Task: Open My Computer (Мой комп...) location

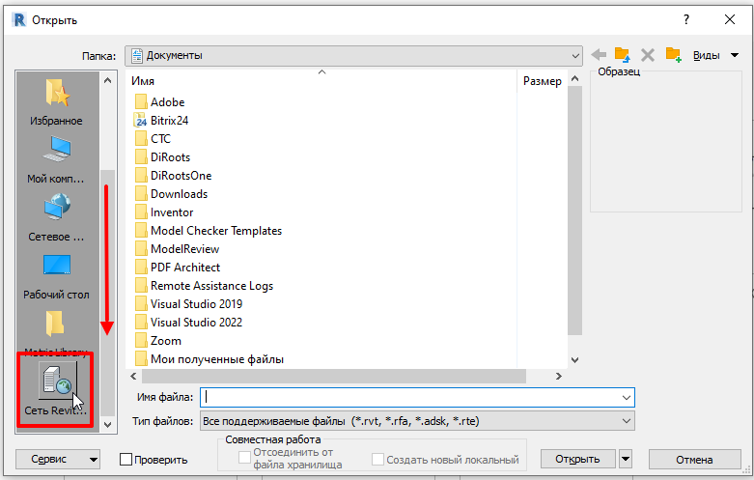Action: [56, 157]
